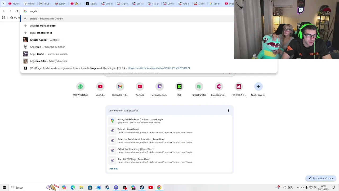
Task: Open the clock showing 20:41
Action: pyautogui.click(x=323, y=188)
